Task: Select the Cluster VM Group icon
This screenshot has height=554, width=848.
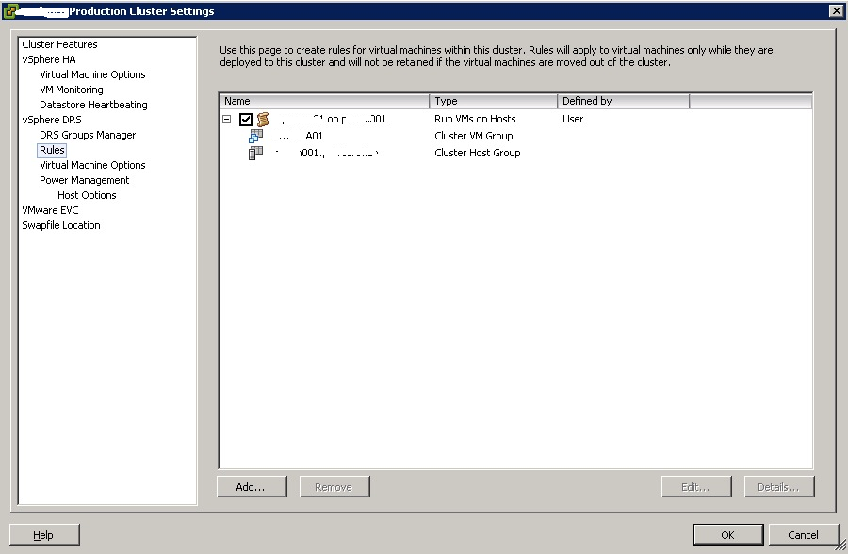Action: pos(255,136)
